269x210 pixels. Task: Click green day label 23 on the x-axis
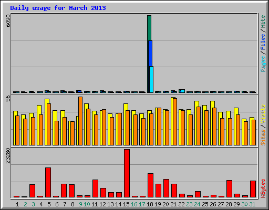[x=189, y=204]
